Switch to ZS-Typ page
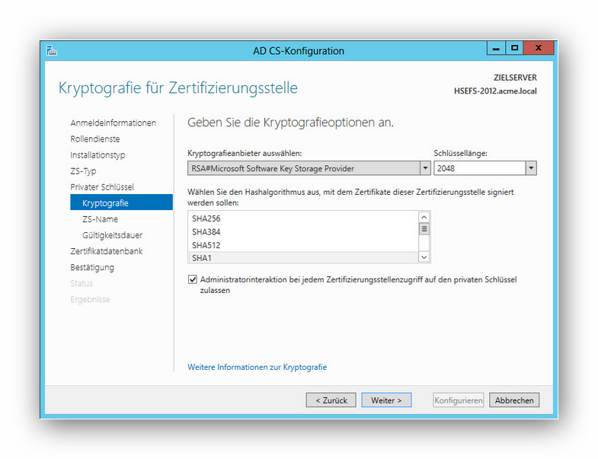 click(x=83, y=171)
